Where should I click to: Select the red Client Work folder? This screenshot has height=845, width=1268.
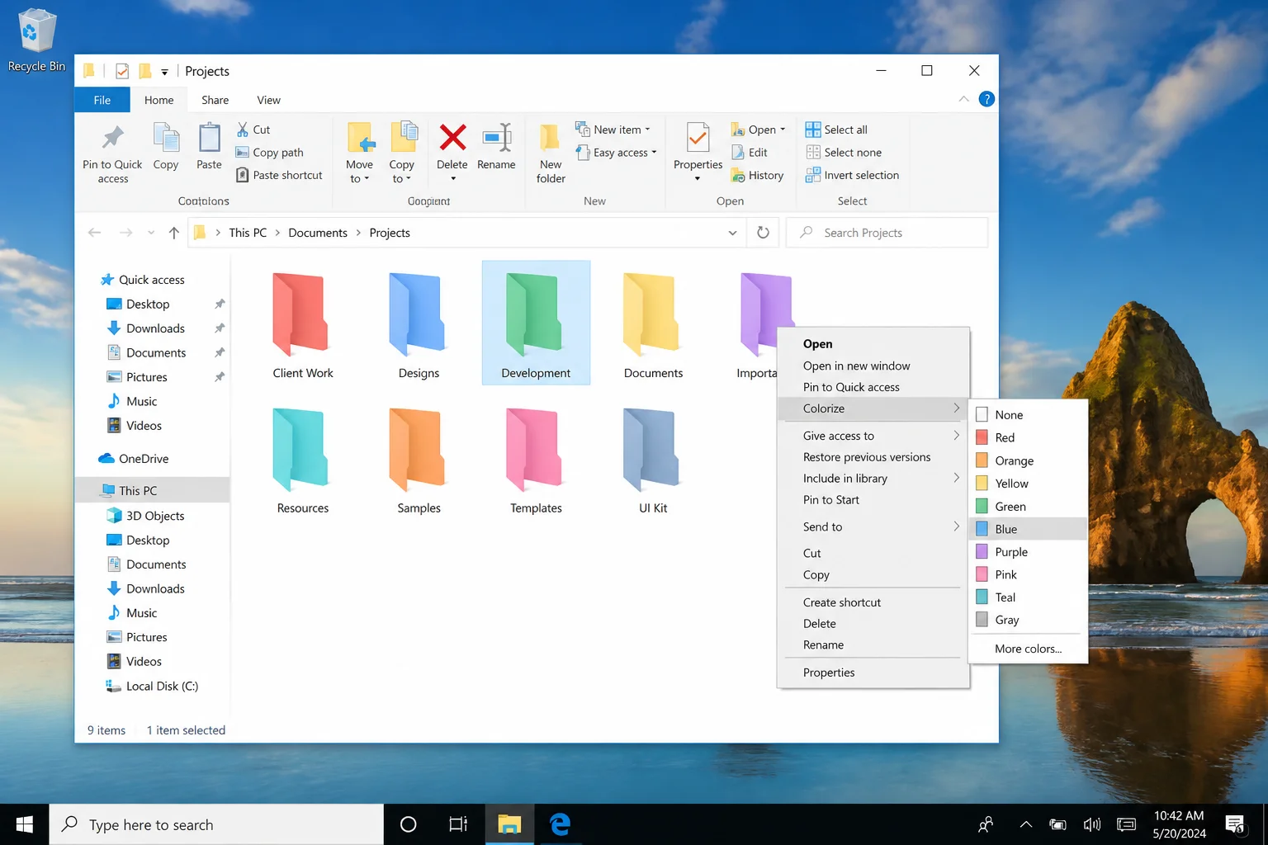(x=303, y=326)
